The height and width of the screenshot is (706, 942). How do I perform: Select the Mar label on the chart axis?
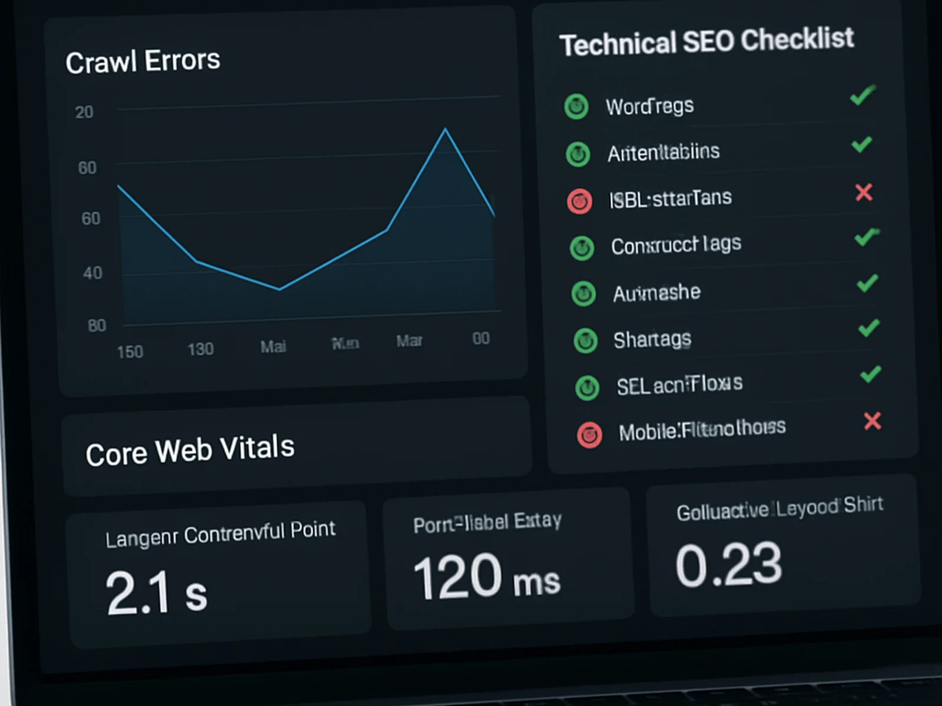pyautogui.click(x=410, y=340)
